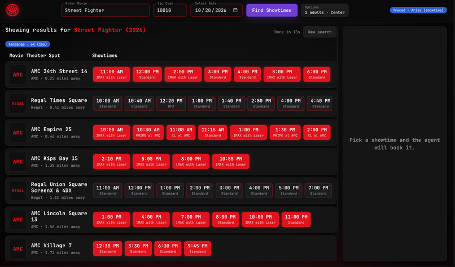Select the 2:00 PM XL at AMC showtime
This screenshot has height=267, width=455.
[x=317, y=132]
